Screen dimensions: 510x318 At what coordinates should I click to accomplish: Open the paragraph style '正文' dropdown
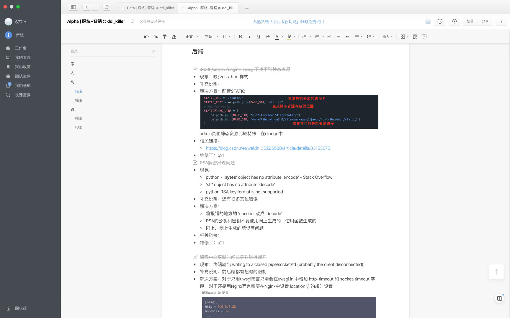(x=192, y=37)
